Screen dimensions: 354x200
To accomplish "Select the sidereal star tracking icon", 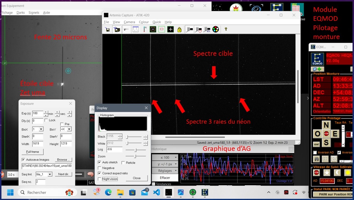I will tap(327, 173).
